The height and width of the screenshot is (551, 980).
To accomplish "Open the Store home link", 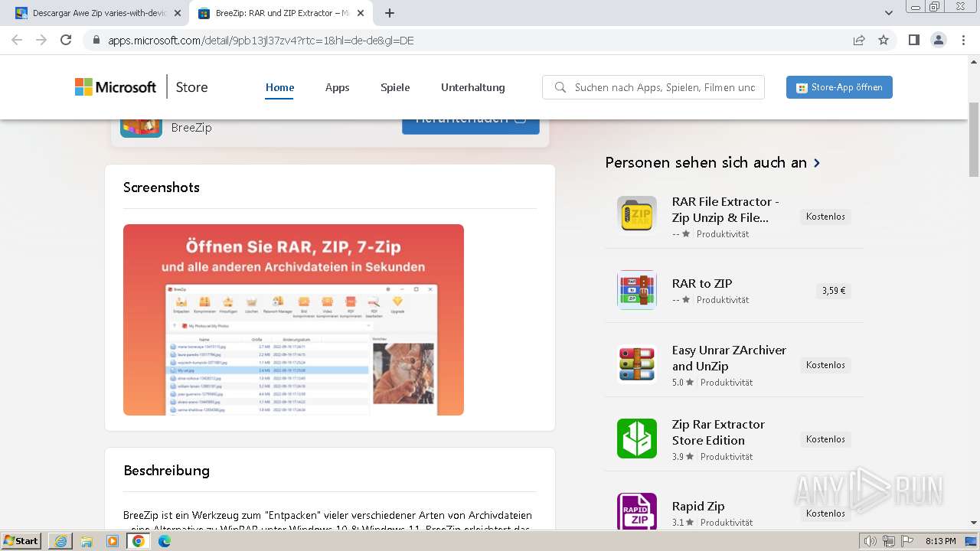I will point(191,87).
